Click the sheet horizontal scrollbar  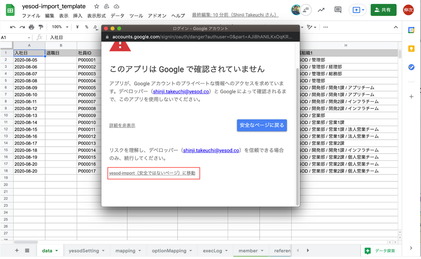[26, 242]
